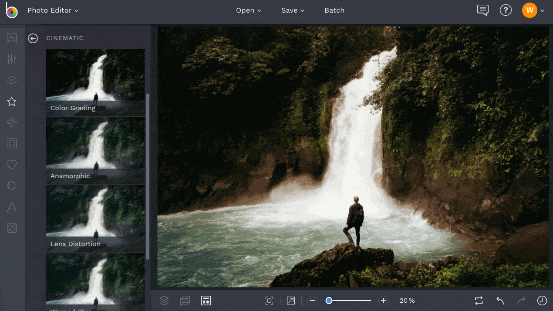553x311 pixels.
Task: Open the Edit sliders tool panel
Action: click(12, 59)
